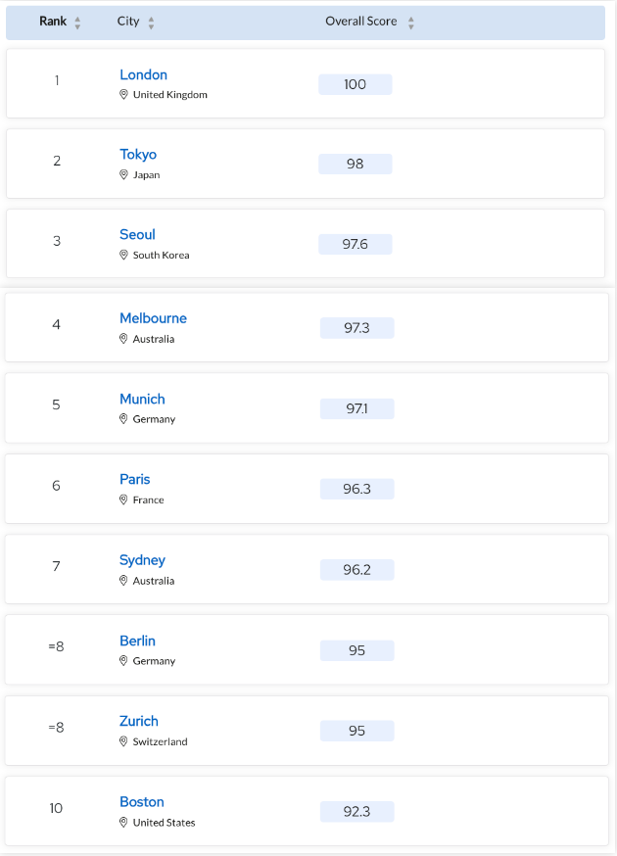Open the London city link
617x856 pixels.
point(144,74)
